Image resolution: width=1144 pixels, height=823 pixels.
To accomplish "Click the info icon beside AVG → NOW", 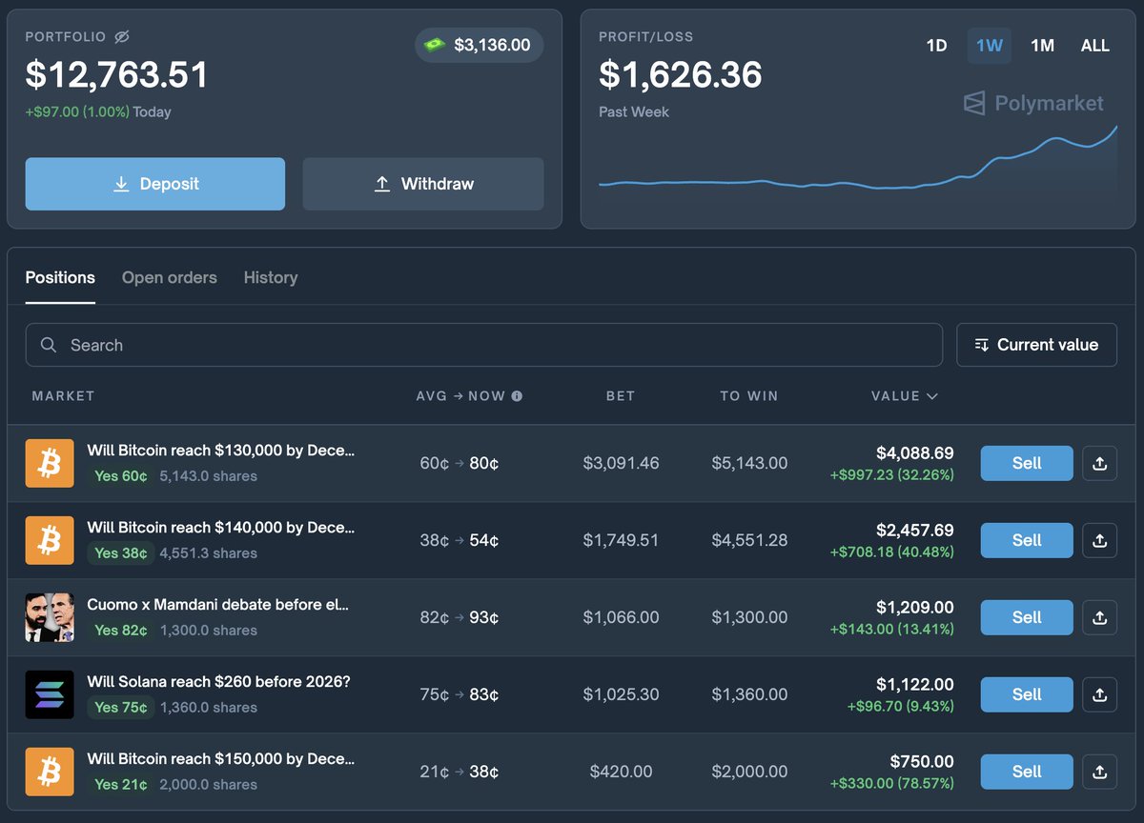I will 516,395.
